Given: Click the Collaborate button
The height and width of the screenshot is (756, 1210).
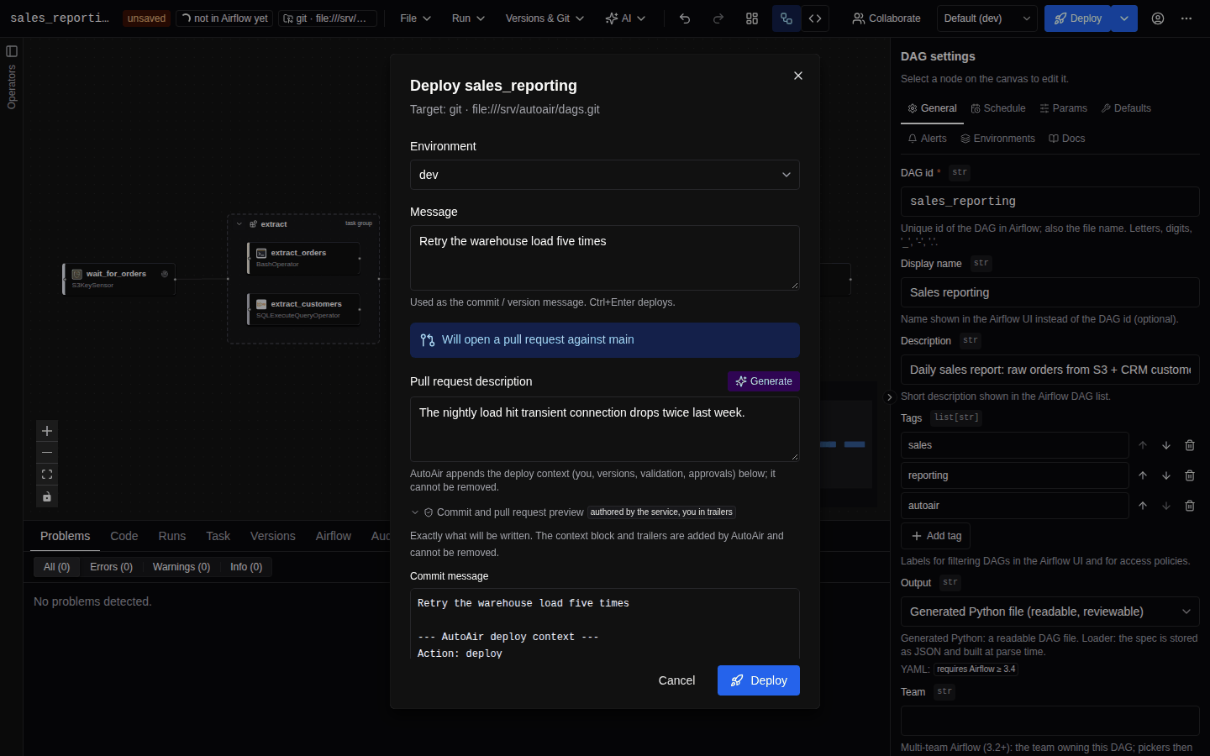Looking at the screenshot, I should 886,18.
